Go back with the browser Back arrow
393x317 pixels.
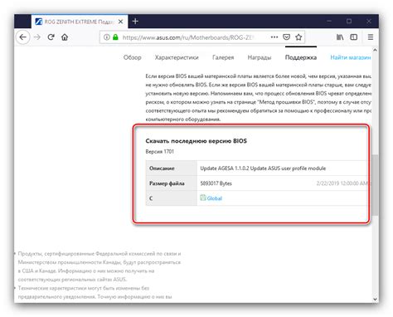pyautogui.click(x=23, y=37)
